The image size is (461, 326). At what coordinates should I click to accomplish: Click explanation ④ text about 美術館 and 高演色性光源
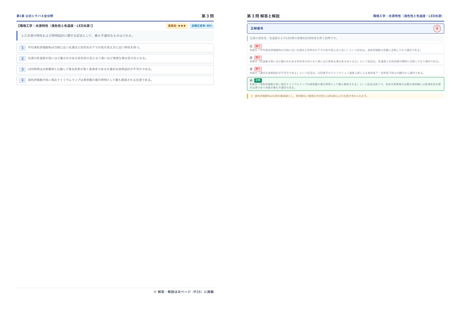[345, 86]
